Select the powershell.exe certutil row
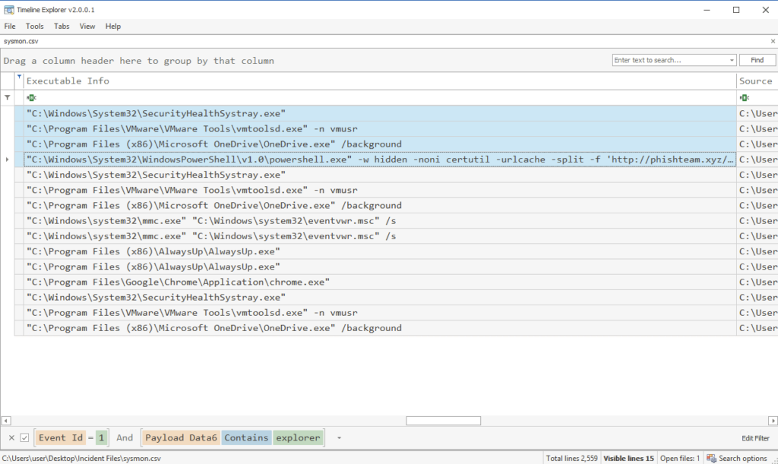Image resolution: width=778 pixels, height=464 pixels. 380,159
